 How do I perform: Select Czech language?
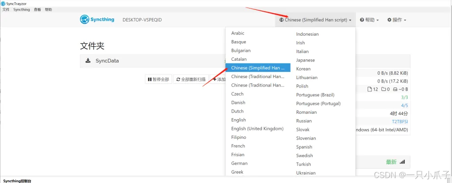coord(258,94)
